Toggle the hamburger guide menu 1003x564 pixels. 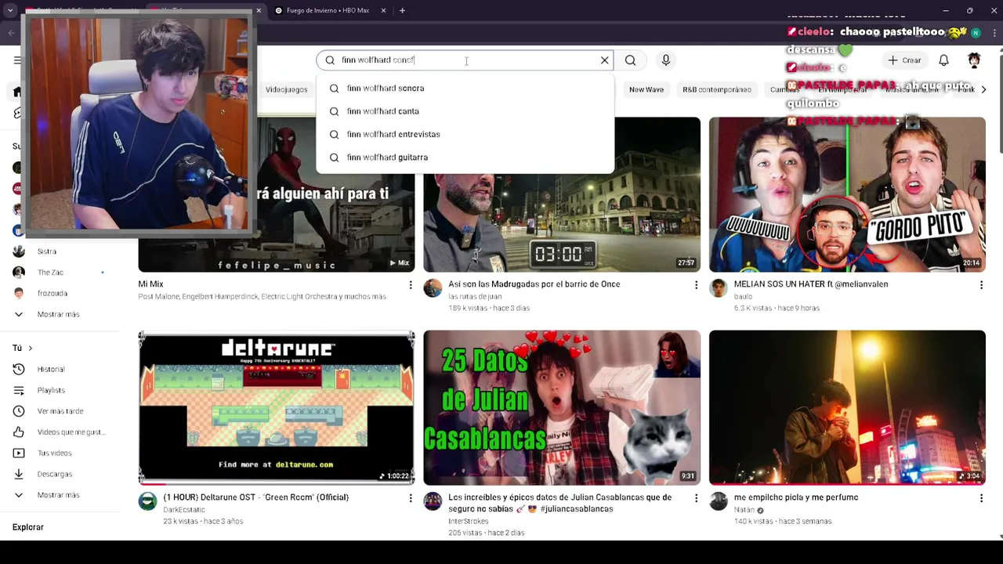[x=17, y=60]
